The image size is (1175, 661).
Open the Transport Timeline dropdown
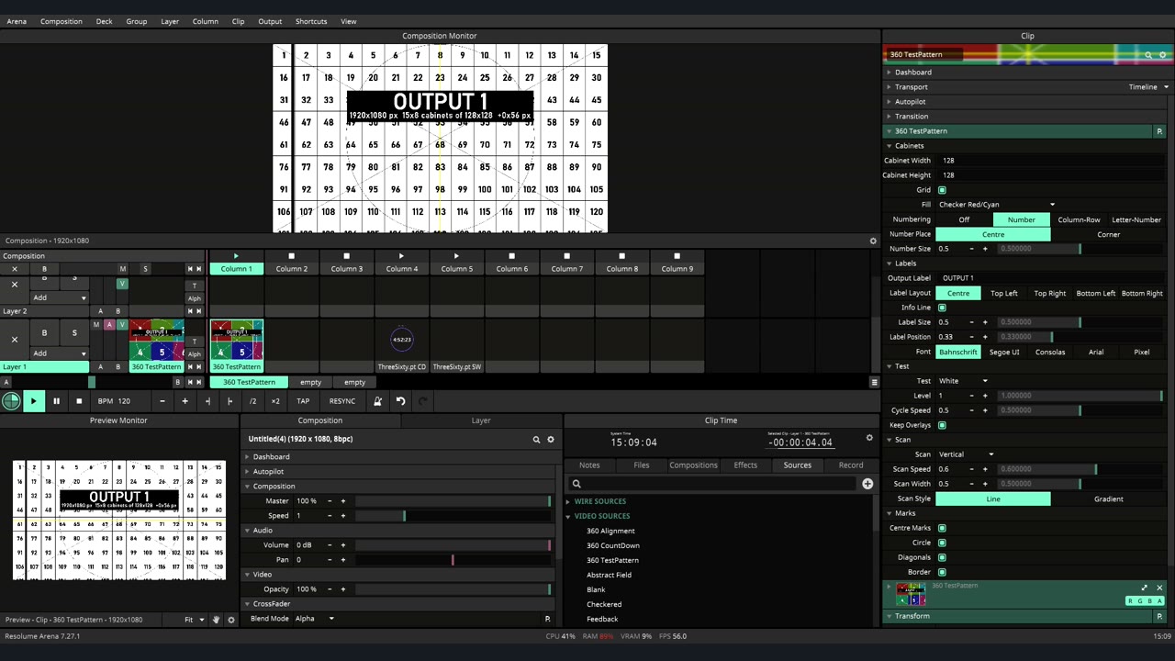point(1148,87)
